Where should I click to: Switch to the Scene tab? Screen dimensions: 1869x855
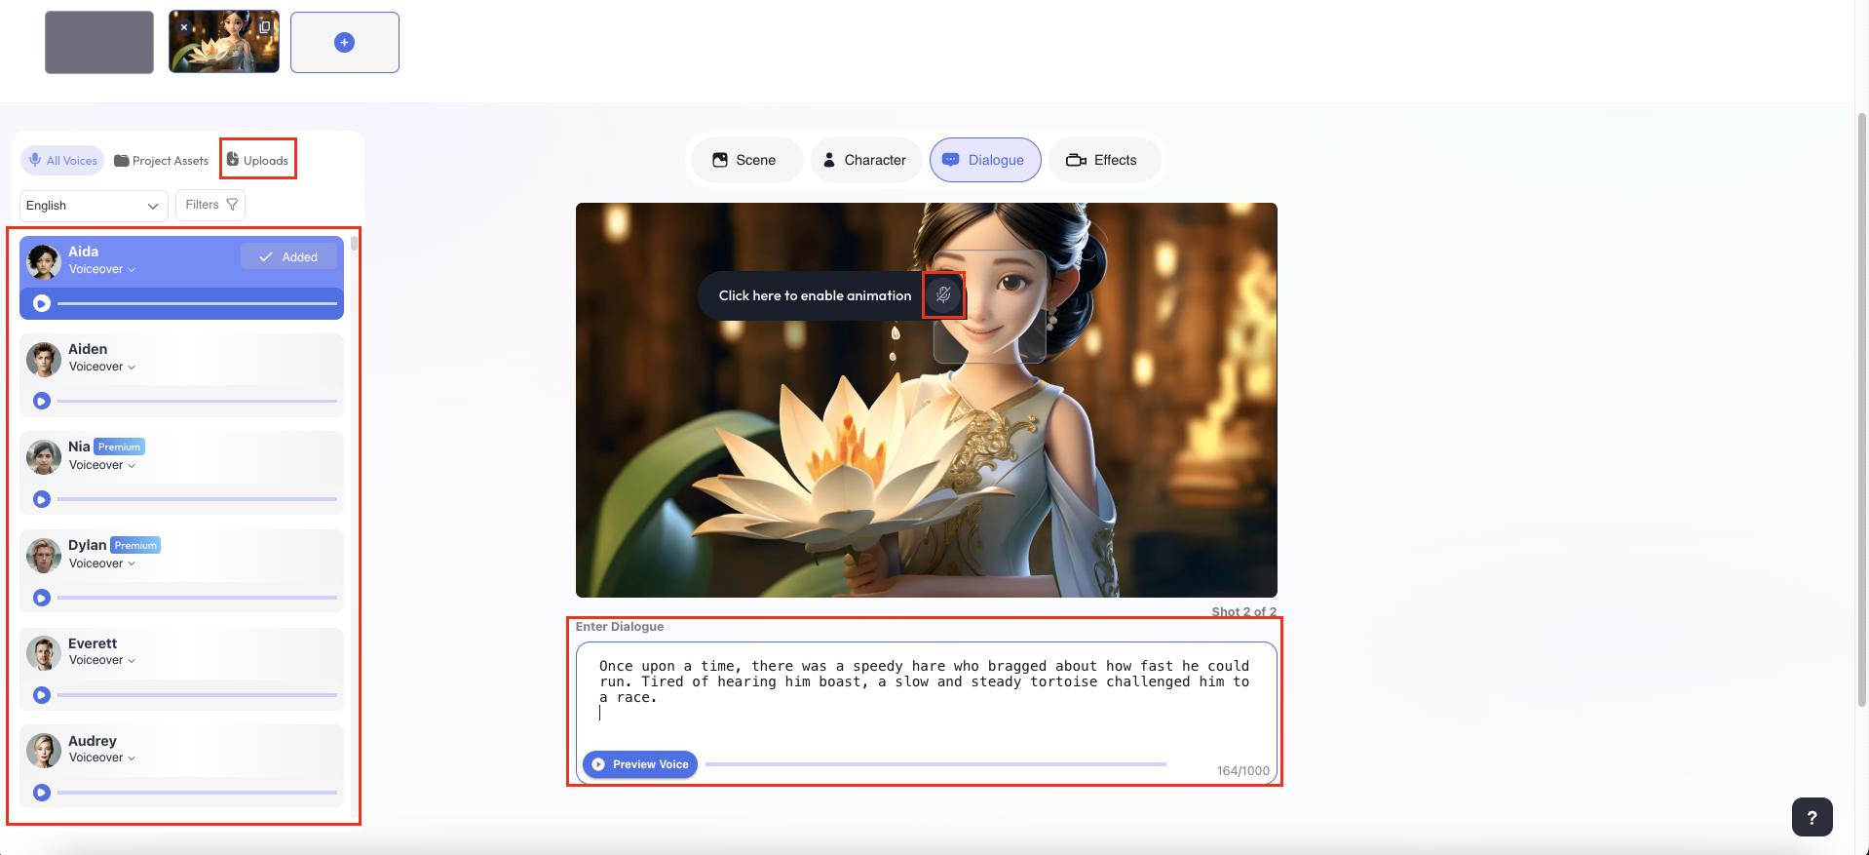click(x=746, y=160)
